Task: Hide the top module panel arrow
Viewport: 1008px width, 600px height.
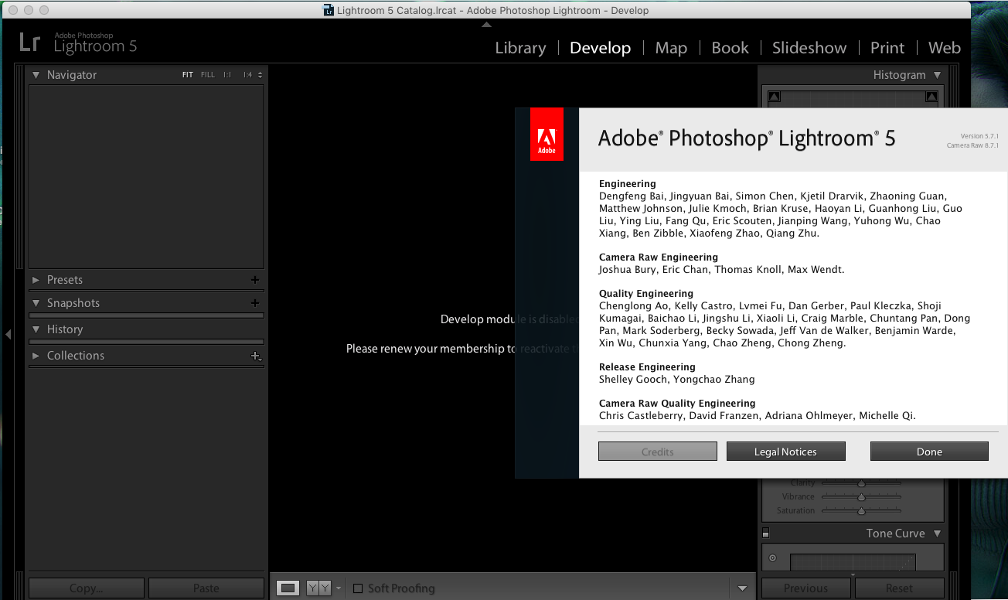Action: point(486,24)
